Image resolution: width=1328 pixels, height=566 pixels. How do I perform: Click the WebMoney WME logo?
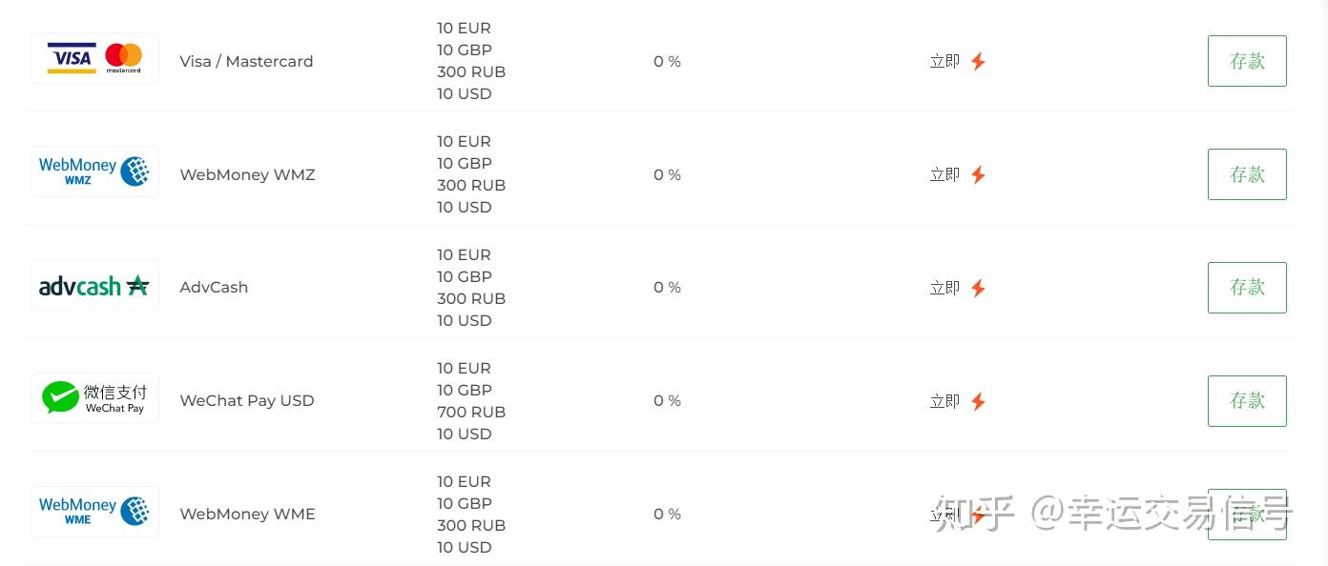(x=94, y=512)
